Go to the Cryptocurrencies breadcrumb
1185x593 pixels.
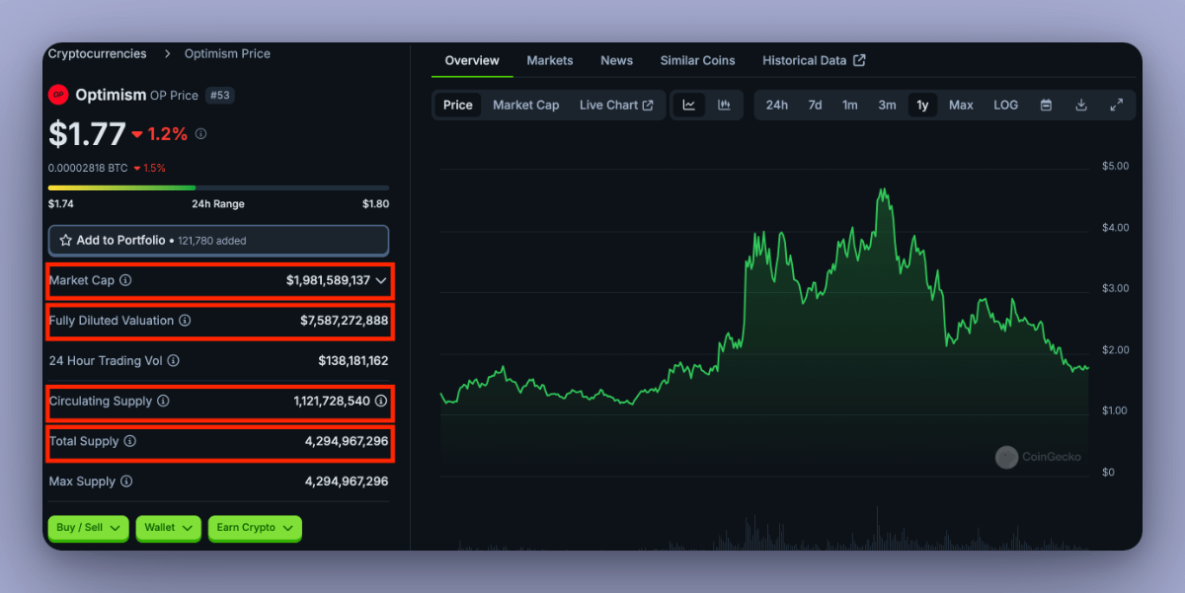pos(97,53)
